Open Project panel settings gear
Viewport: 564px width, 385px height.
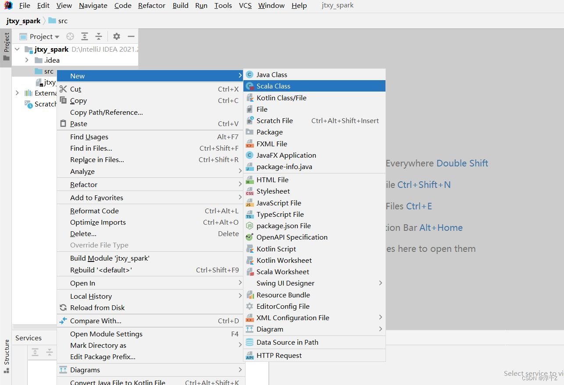point(116,36)
